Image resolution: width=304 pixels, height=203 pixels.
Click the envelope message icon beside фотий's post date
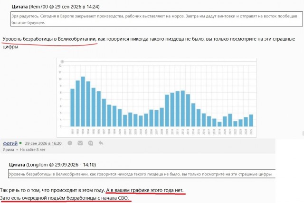tap(80, 143)
